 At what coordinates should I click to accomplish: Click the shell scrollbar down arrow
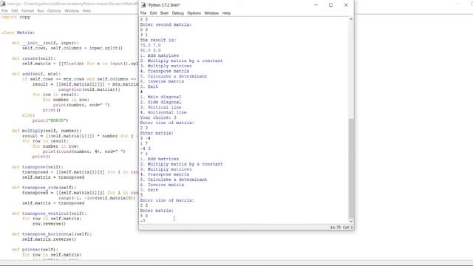[351, 221]
